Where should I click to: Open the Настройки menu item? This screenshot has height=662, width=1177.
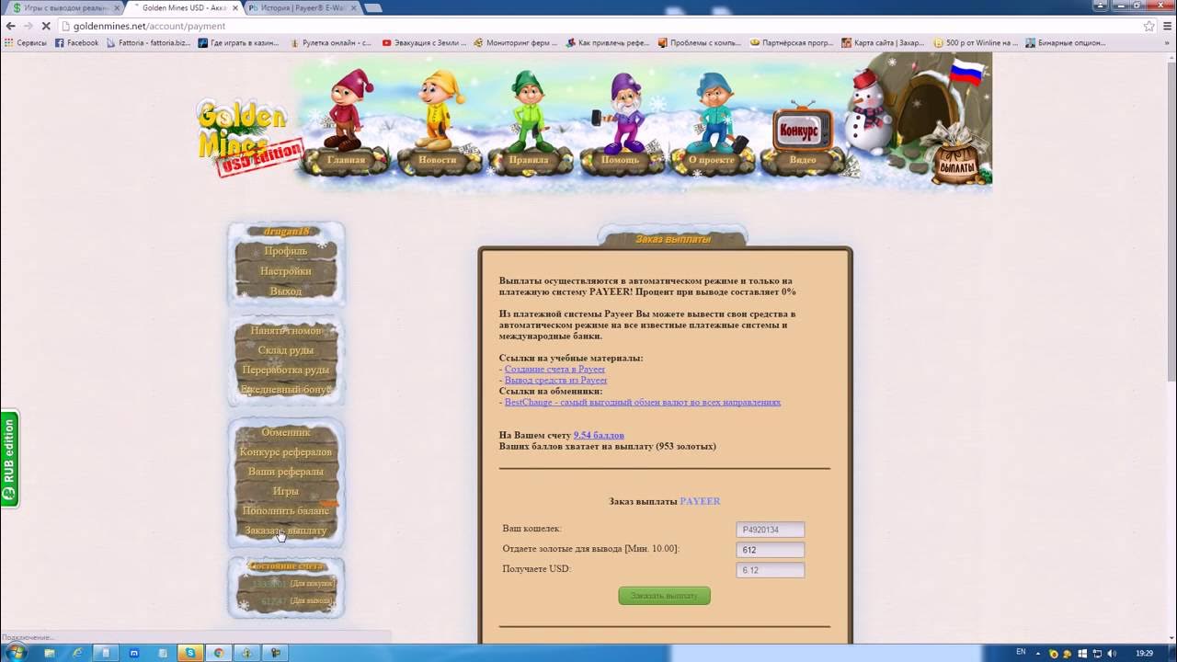[286, 271]
